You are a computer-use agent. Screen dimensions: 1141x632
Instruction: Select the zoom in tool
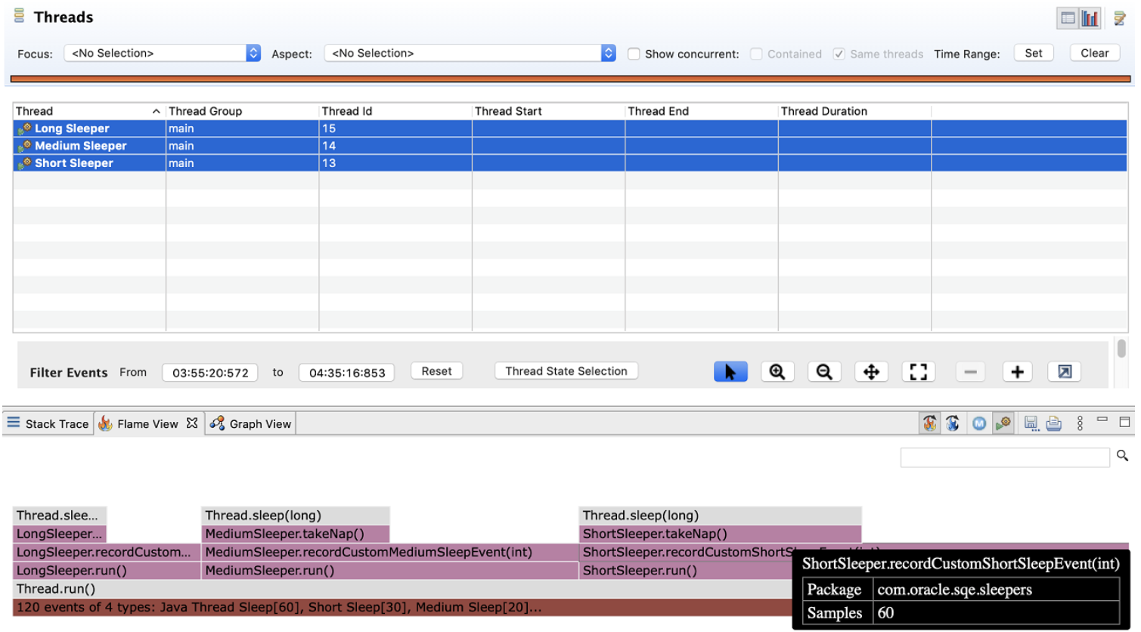(777, 371)
